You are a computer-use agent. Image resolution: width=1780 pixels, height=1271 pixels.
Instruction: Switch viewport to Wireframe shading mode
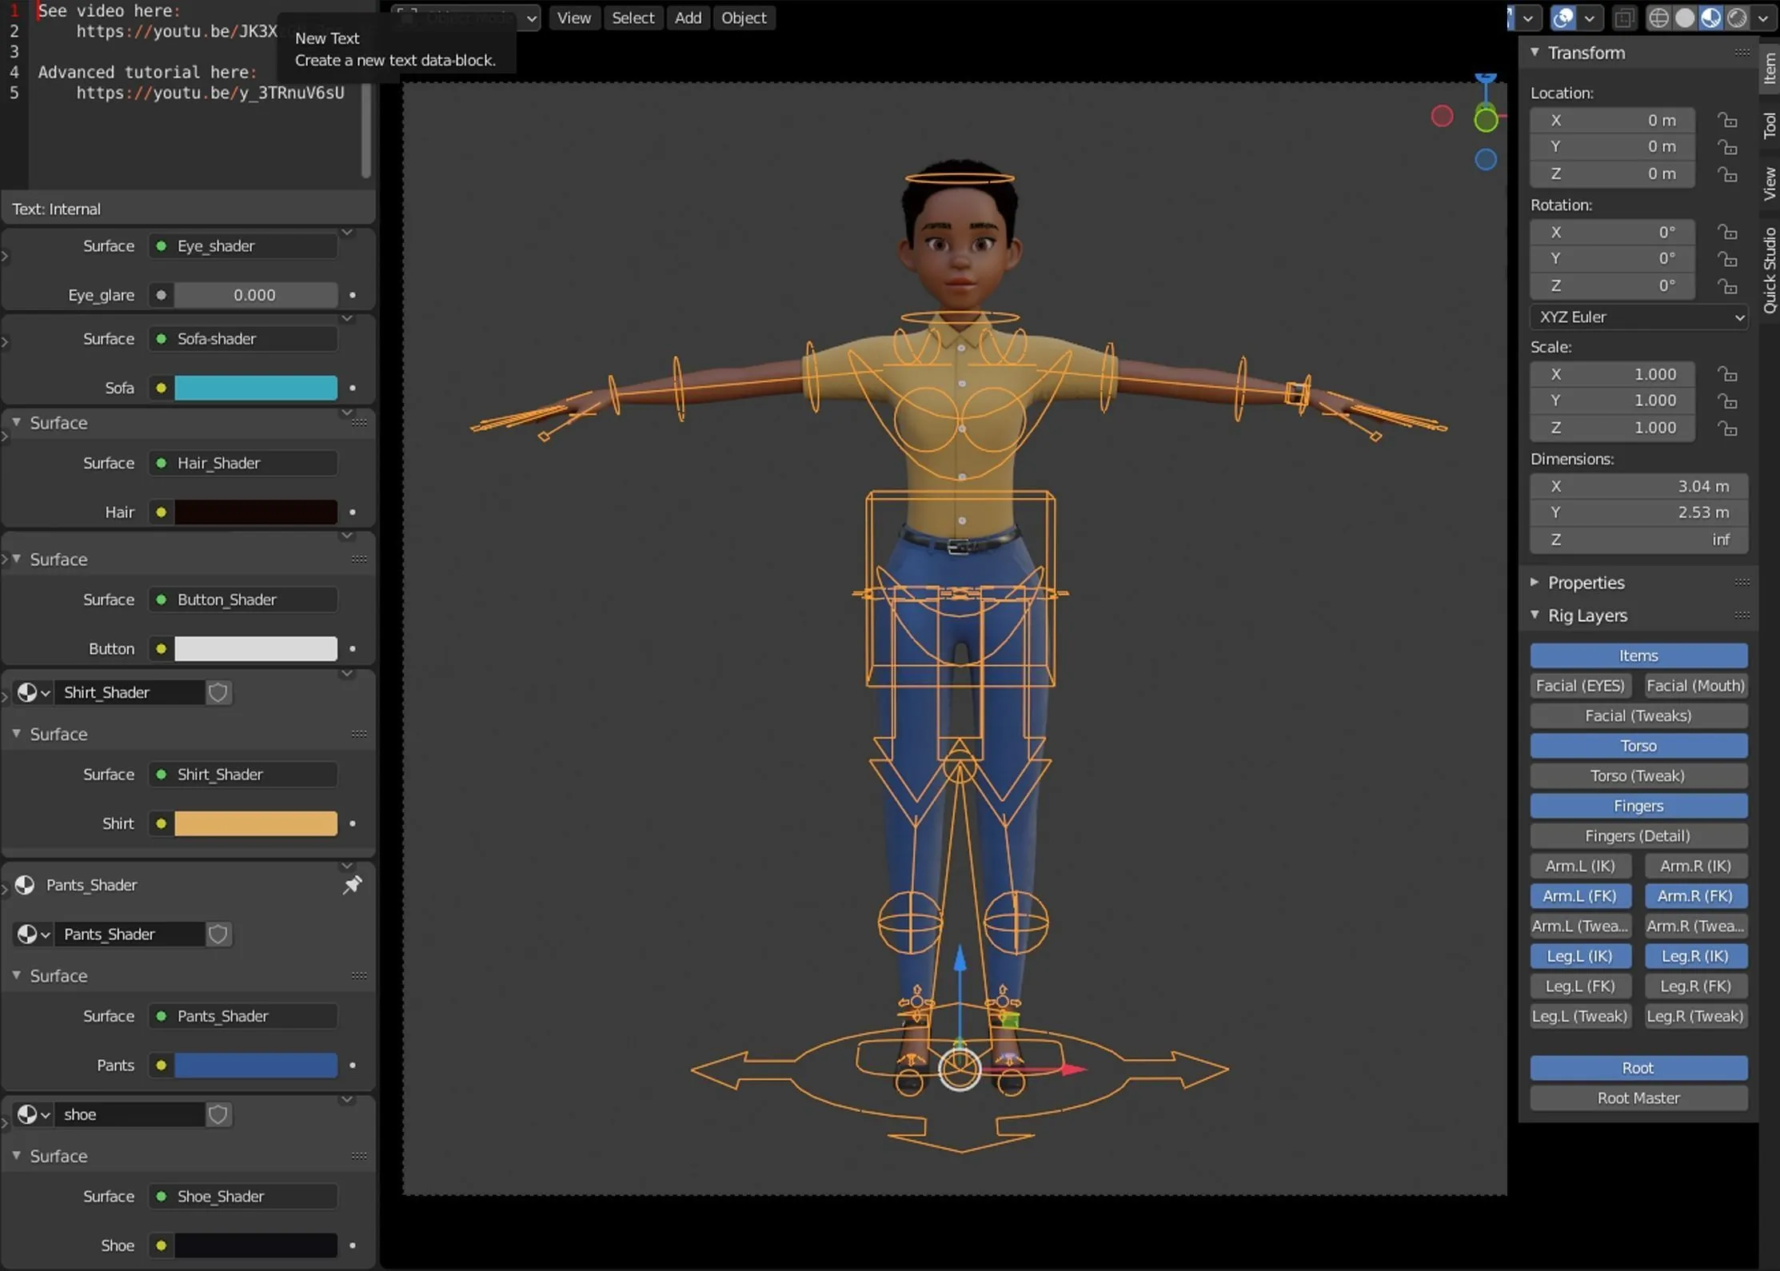coord(1658,18)
